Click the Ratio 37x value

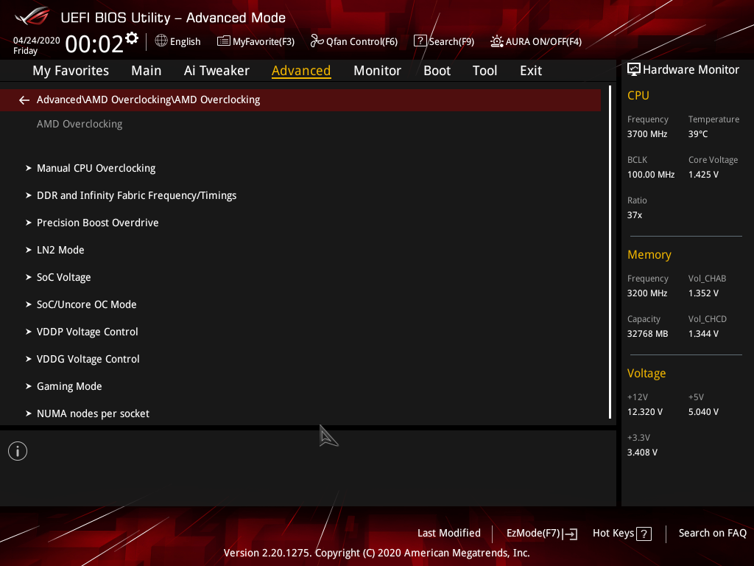(x=634, y=215)
